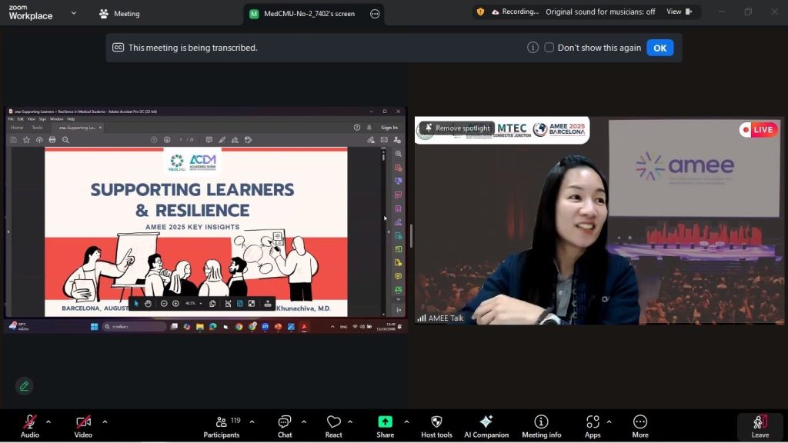Open the Participants panel

[222, 425]
